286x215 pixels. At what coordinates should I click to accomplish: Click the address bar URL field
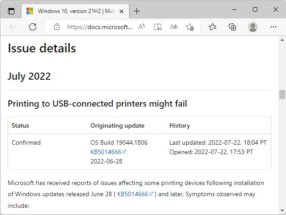(99, 27)
